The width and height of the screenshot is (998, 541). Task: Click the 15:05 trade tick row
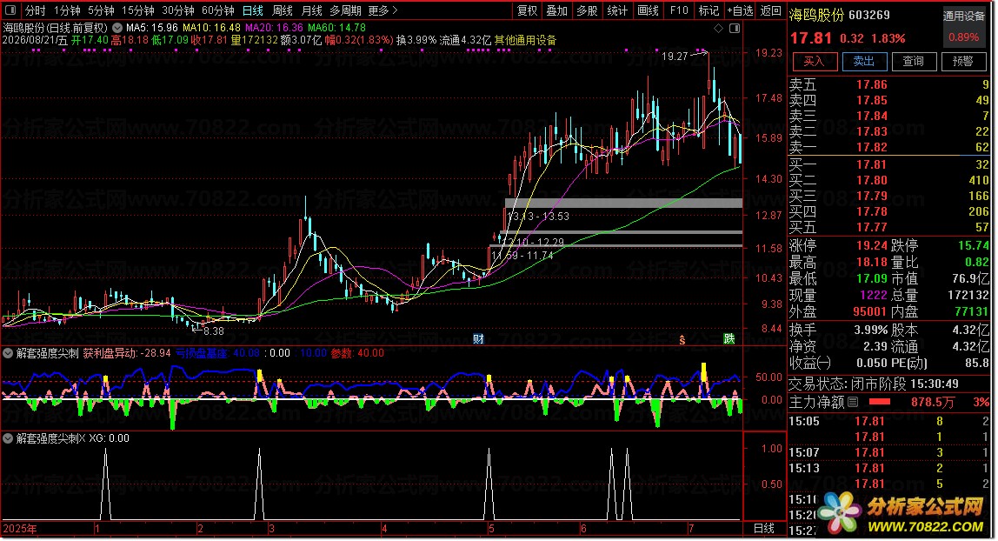[x=888, y=421]
